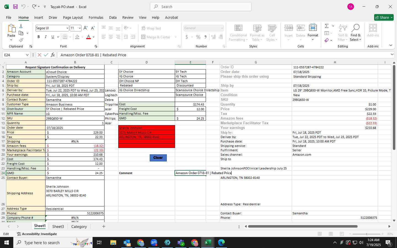Decrease font size with the smaller A icon
The width and height of the screenshot is (397, 248).
click(x=93, y=28)
